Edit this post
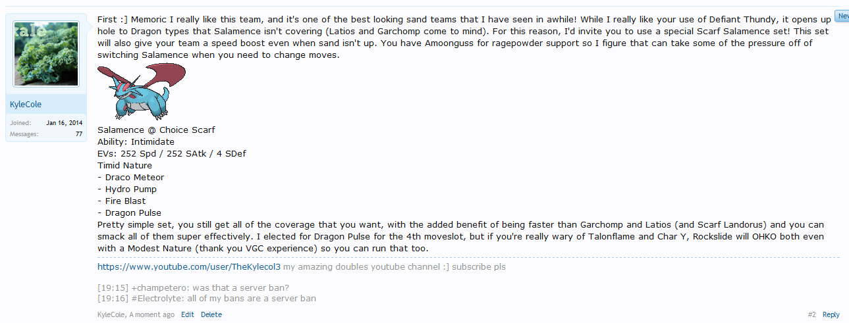Screen dimensions: 849x323 (x=188, y=315)
